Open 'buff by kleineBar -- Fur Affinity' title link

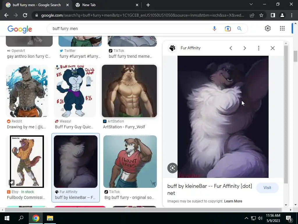click(210, 190)
